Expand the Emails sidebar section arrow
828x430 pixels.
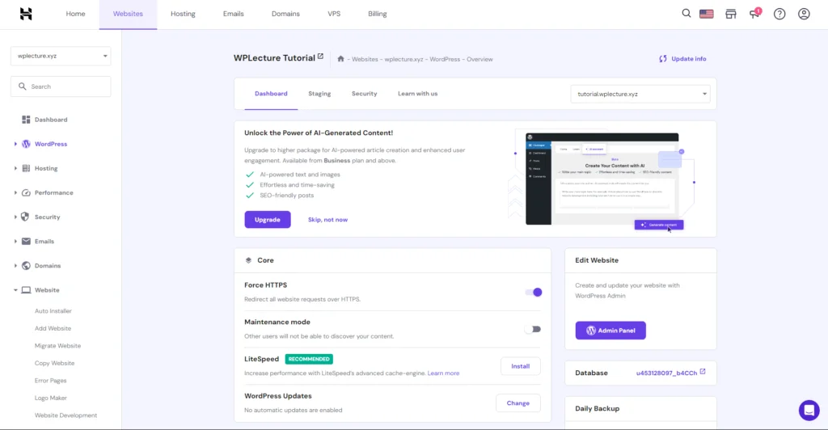[x=15, y=241]
